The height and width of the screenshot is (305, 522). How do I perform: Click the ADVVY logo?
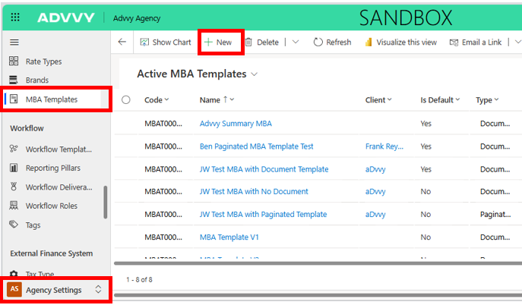[x=66, y=17]
